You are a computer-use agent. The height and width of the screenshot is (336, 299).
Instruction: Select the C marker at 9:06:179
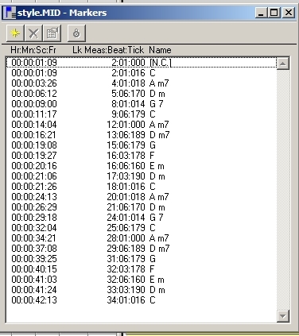point(142,114)
